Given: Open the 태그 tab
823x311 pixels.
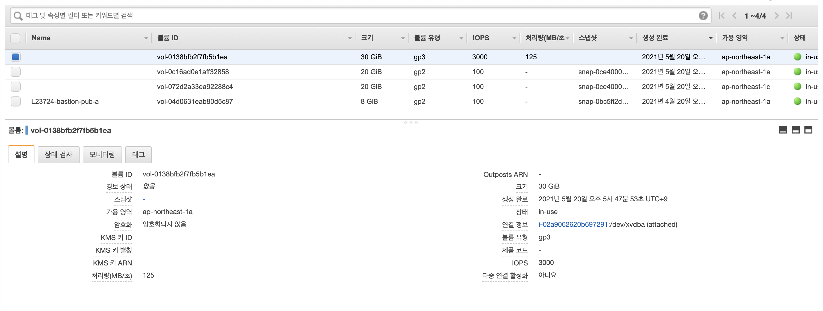Looking at the screenshot, I should coord(138,154).
